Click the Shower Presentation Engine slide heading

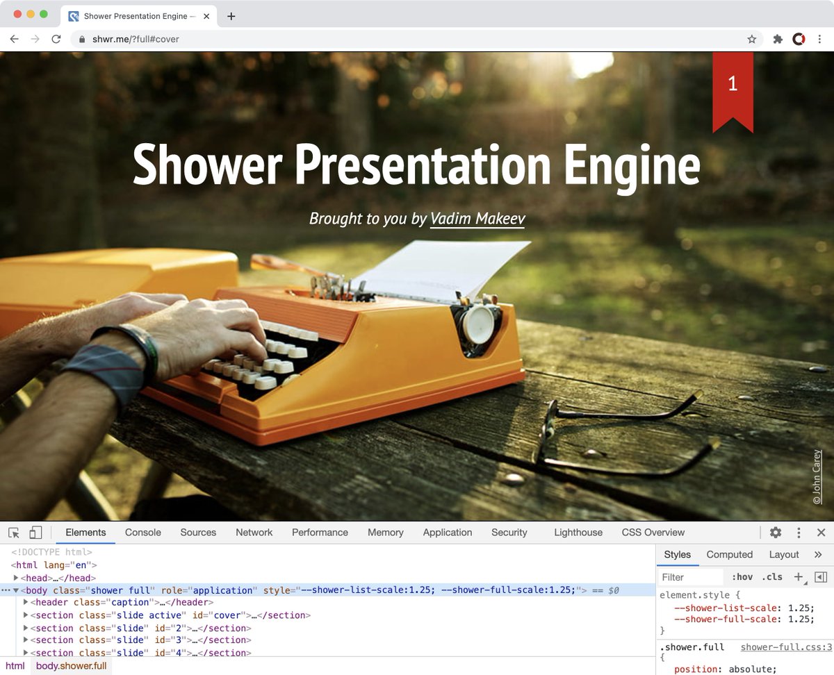[416, 165]
